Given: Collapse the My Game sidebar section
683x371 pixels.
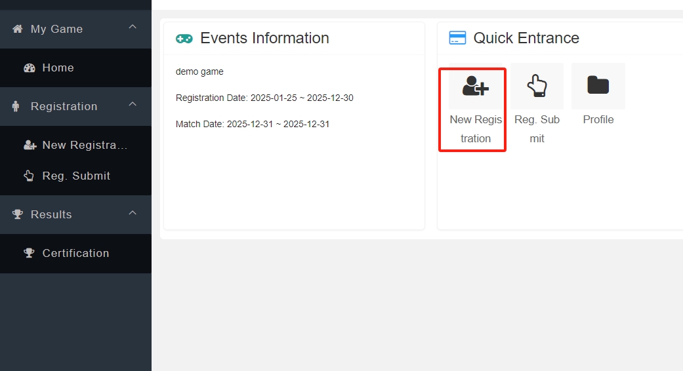Looking at the screenshot, I should (x=133, y=27).
